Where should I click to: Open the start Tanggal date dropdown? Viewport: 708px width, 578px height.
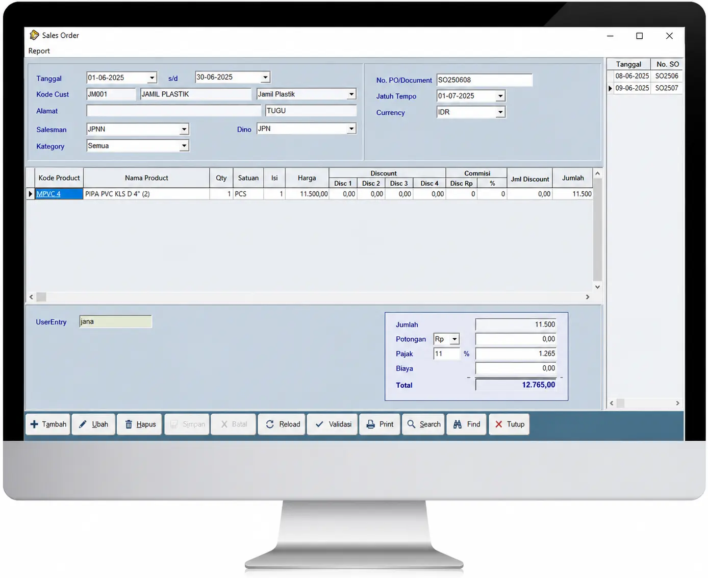tap(152, 78)
